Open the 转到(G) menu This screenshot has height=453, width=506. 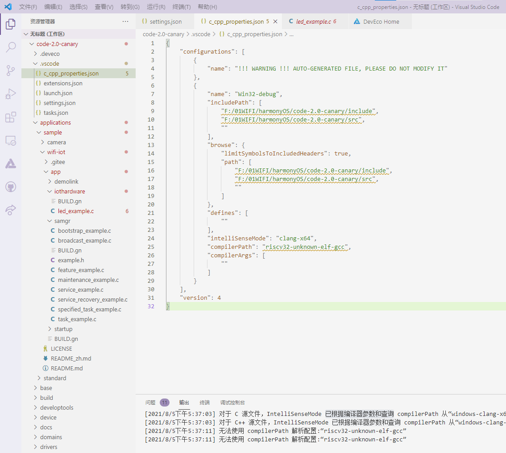point(130,7)
